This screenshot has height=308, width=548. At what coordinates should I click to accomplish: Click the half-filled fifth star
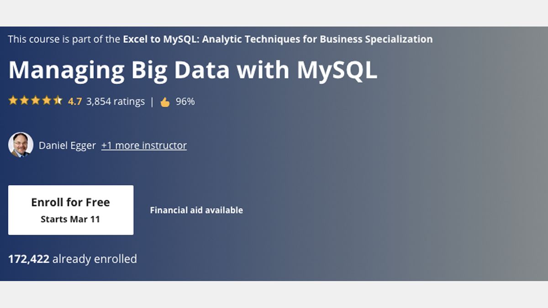coord(57,101)
